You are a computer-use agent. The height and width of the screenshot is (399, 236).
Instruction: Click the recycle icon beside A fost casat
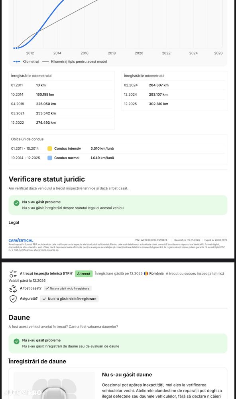click(13, 288)
